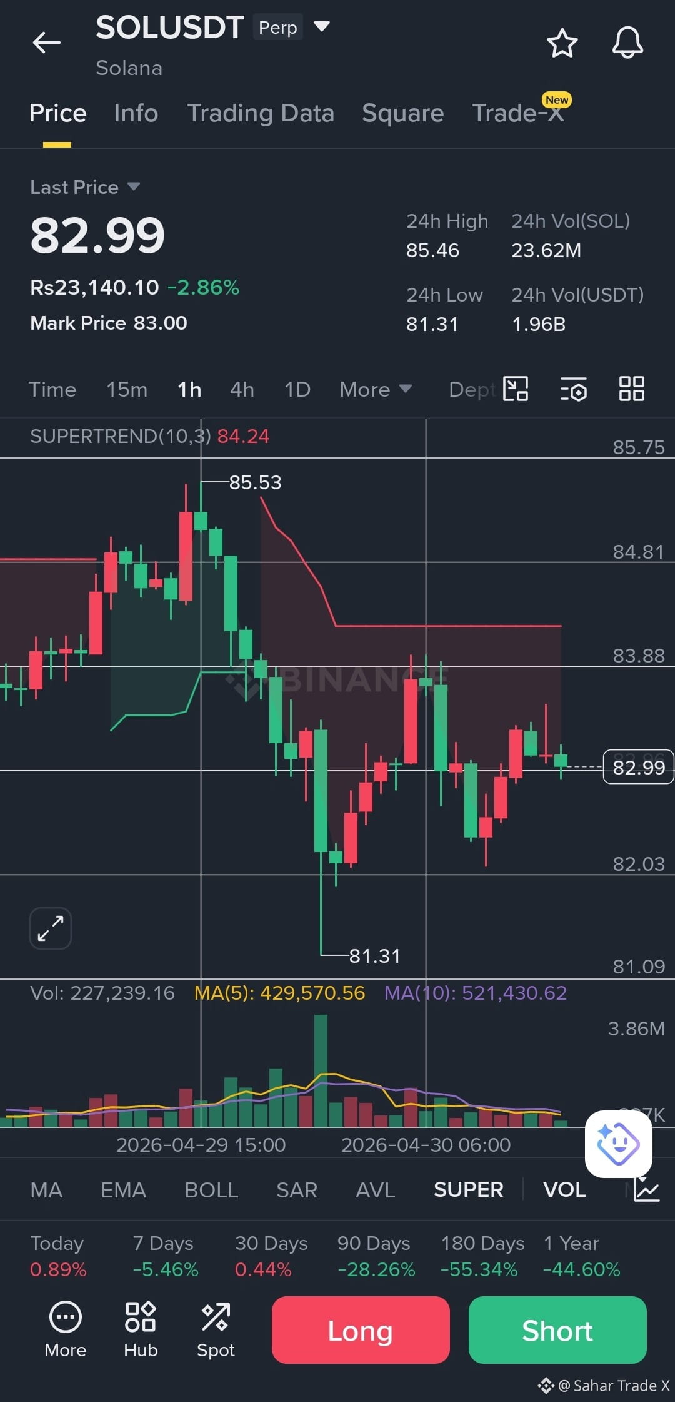The width and height of the screenshot is (675, 1402).
Task: Select the 15m chart interval
Action: point(127,389)
